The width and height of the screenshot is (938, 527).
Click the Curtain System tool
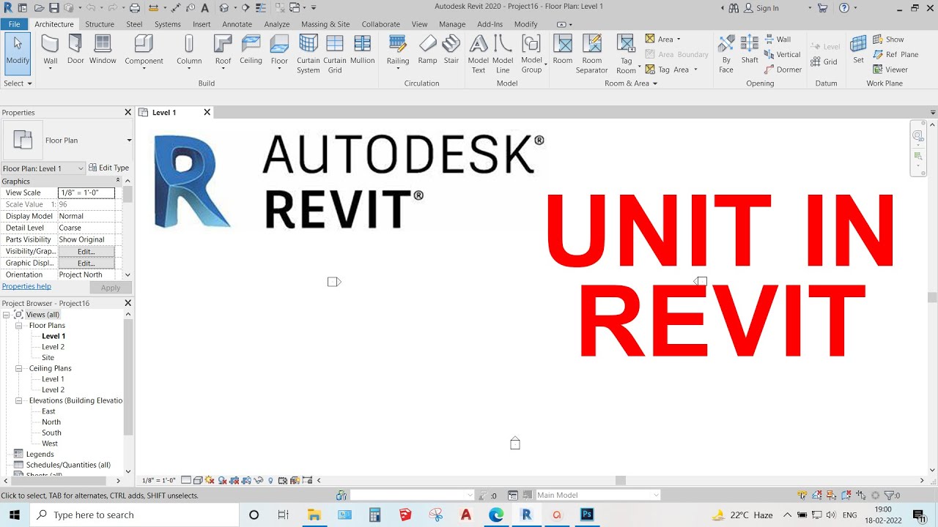click(x=309, y=54)
